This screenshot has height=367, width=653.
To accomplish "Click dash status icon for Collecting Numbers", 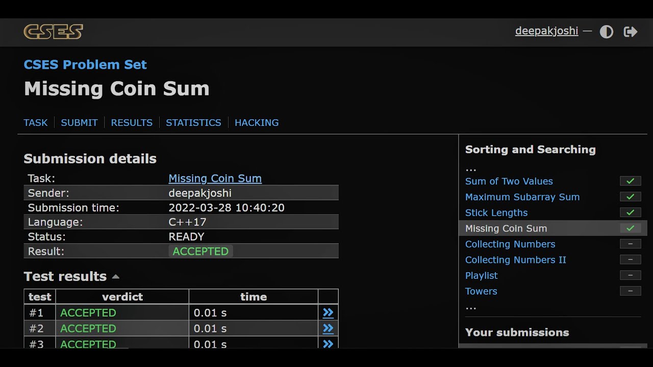I will point(631,244).
